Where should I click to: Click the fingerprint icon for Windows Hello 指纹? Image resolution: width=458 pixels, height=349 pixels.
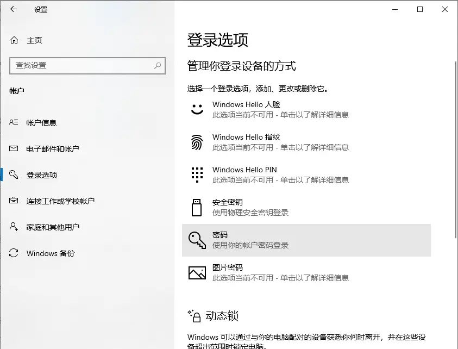pyautogui.click(x=197, y=142)
